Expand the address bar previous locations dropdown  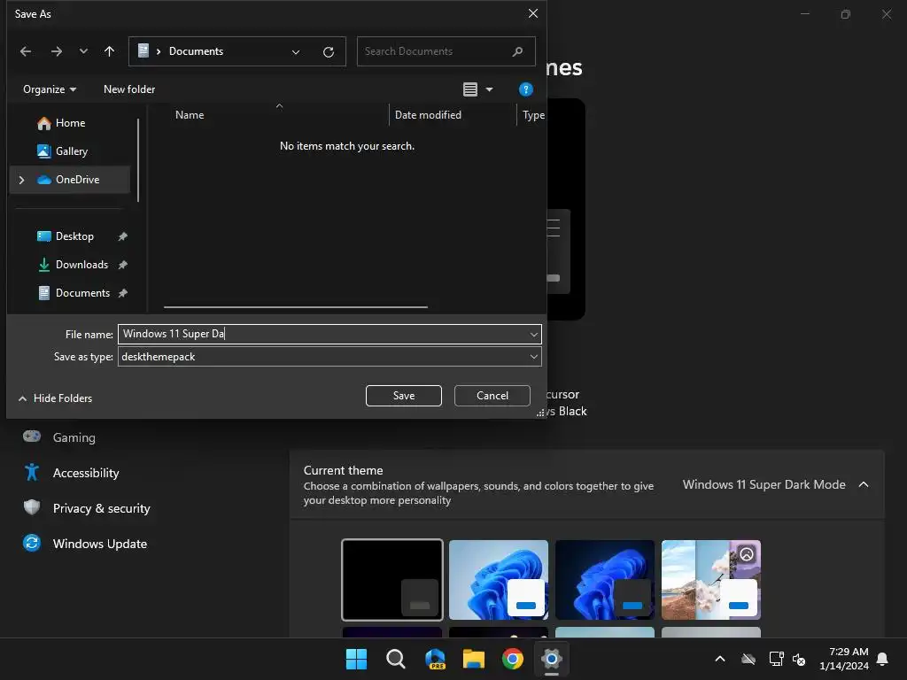click(296, 52)
